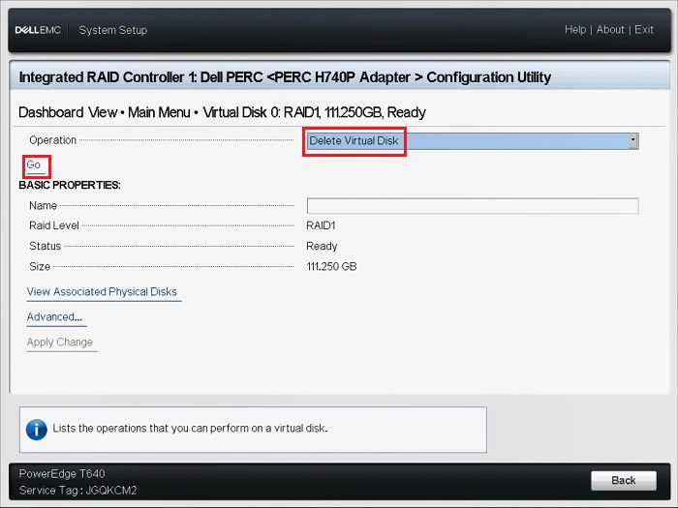Click the Service Tag text

77,491
